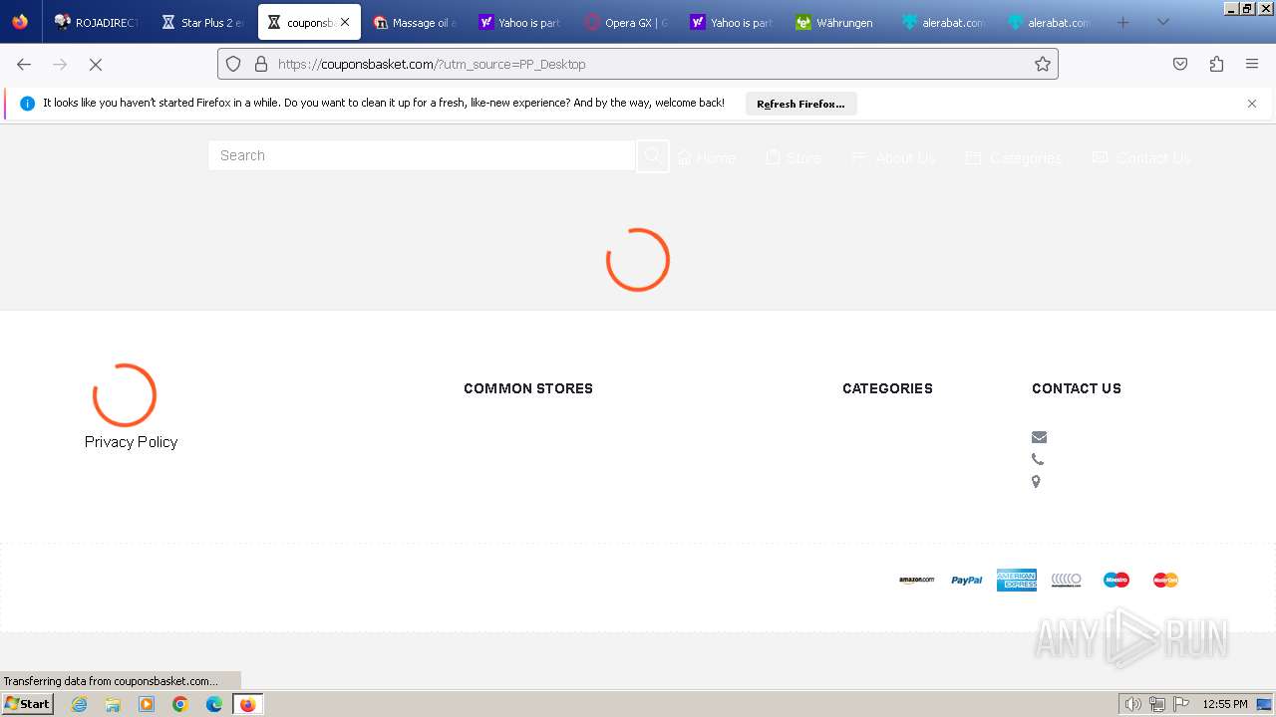The height and width of the screenshot is (717, 1276).
Task: Go back with the browser back arrow
Action: coord(24,64)
